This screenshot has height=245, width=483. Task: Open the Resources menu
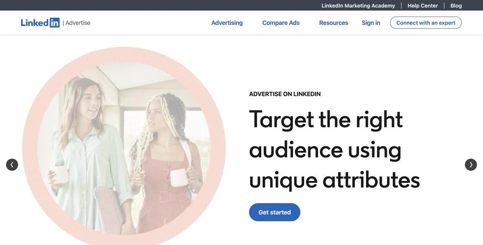point(334,23)
